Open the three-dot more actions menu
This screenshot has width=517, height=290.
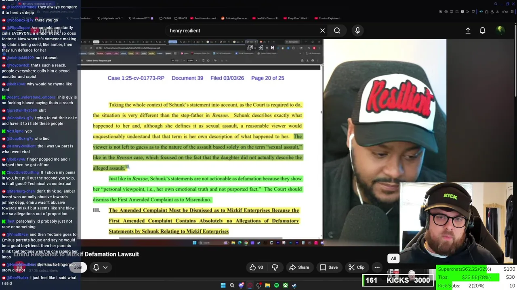(x=377, y=267)
